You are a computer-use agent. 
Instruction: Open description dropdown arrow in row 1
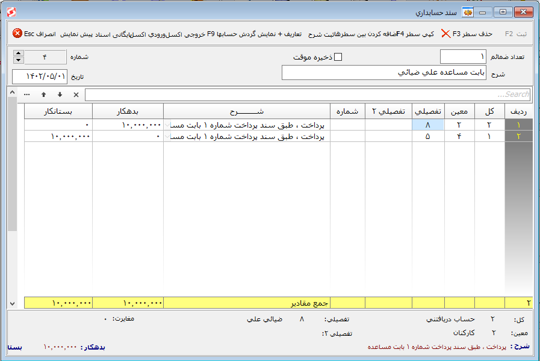[x=167, y=125]
